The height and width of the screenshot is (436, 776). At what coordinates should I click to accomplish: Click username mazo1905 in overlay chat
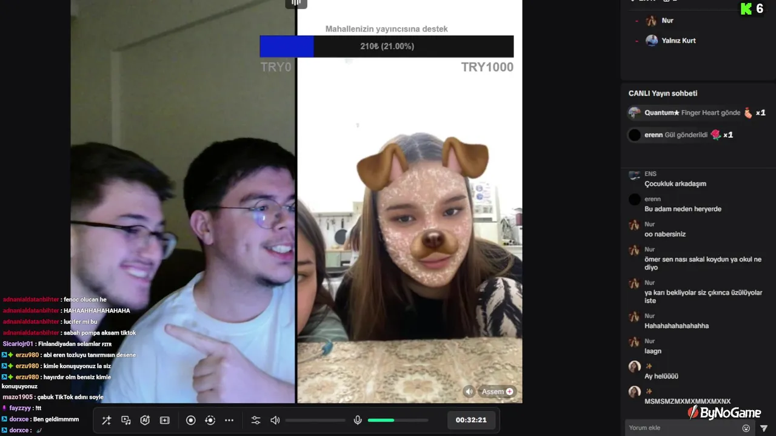tap(18, 397)
